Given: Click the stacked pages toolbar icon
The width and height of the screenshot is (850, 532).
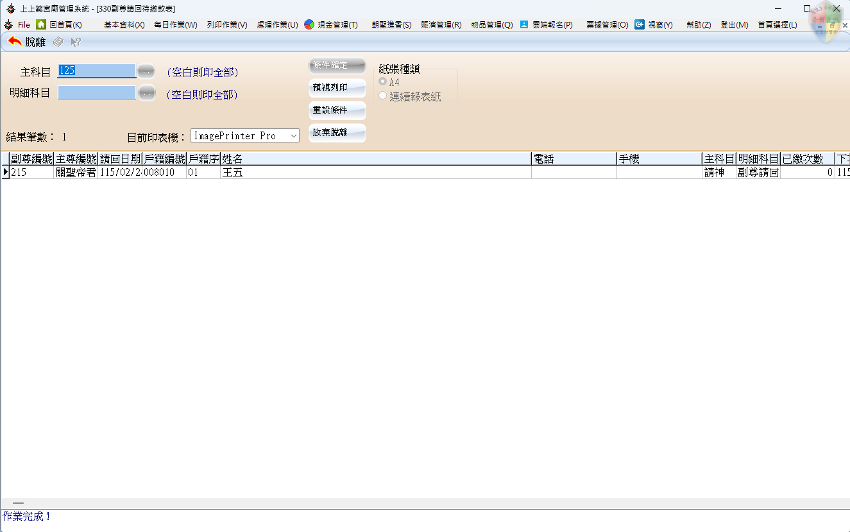Looking at the screenshot, I should coord(58,42).
